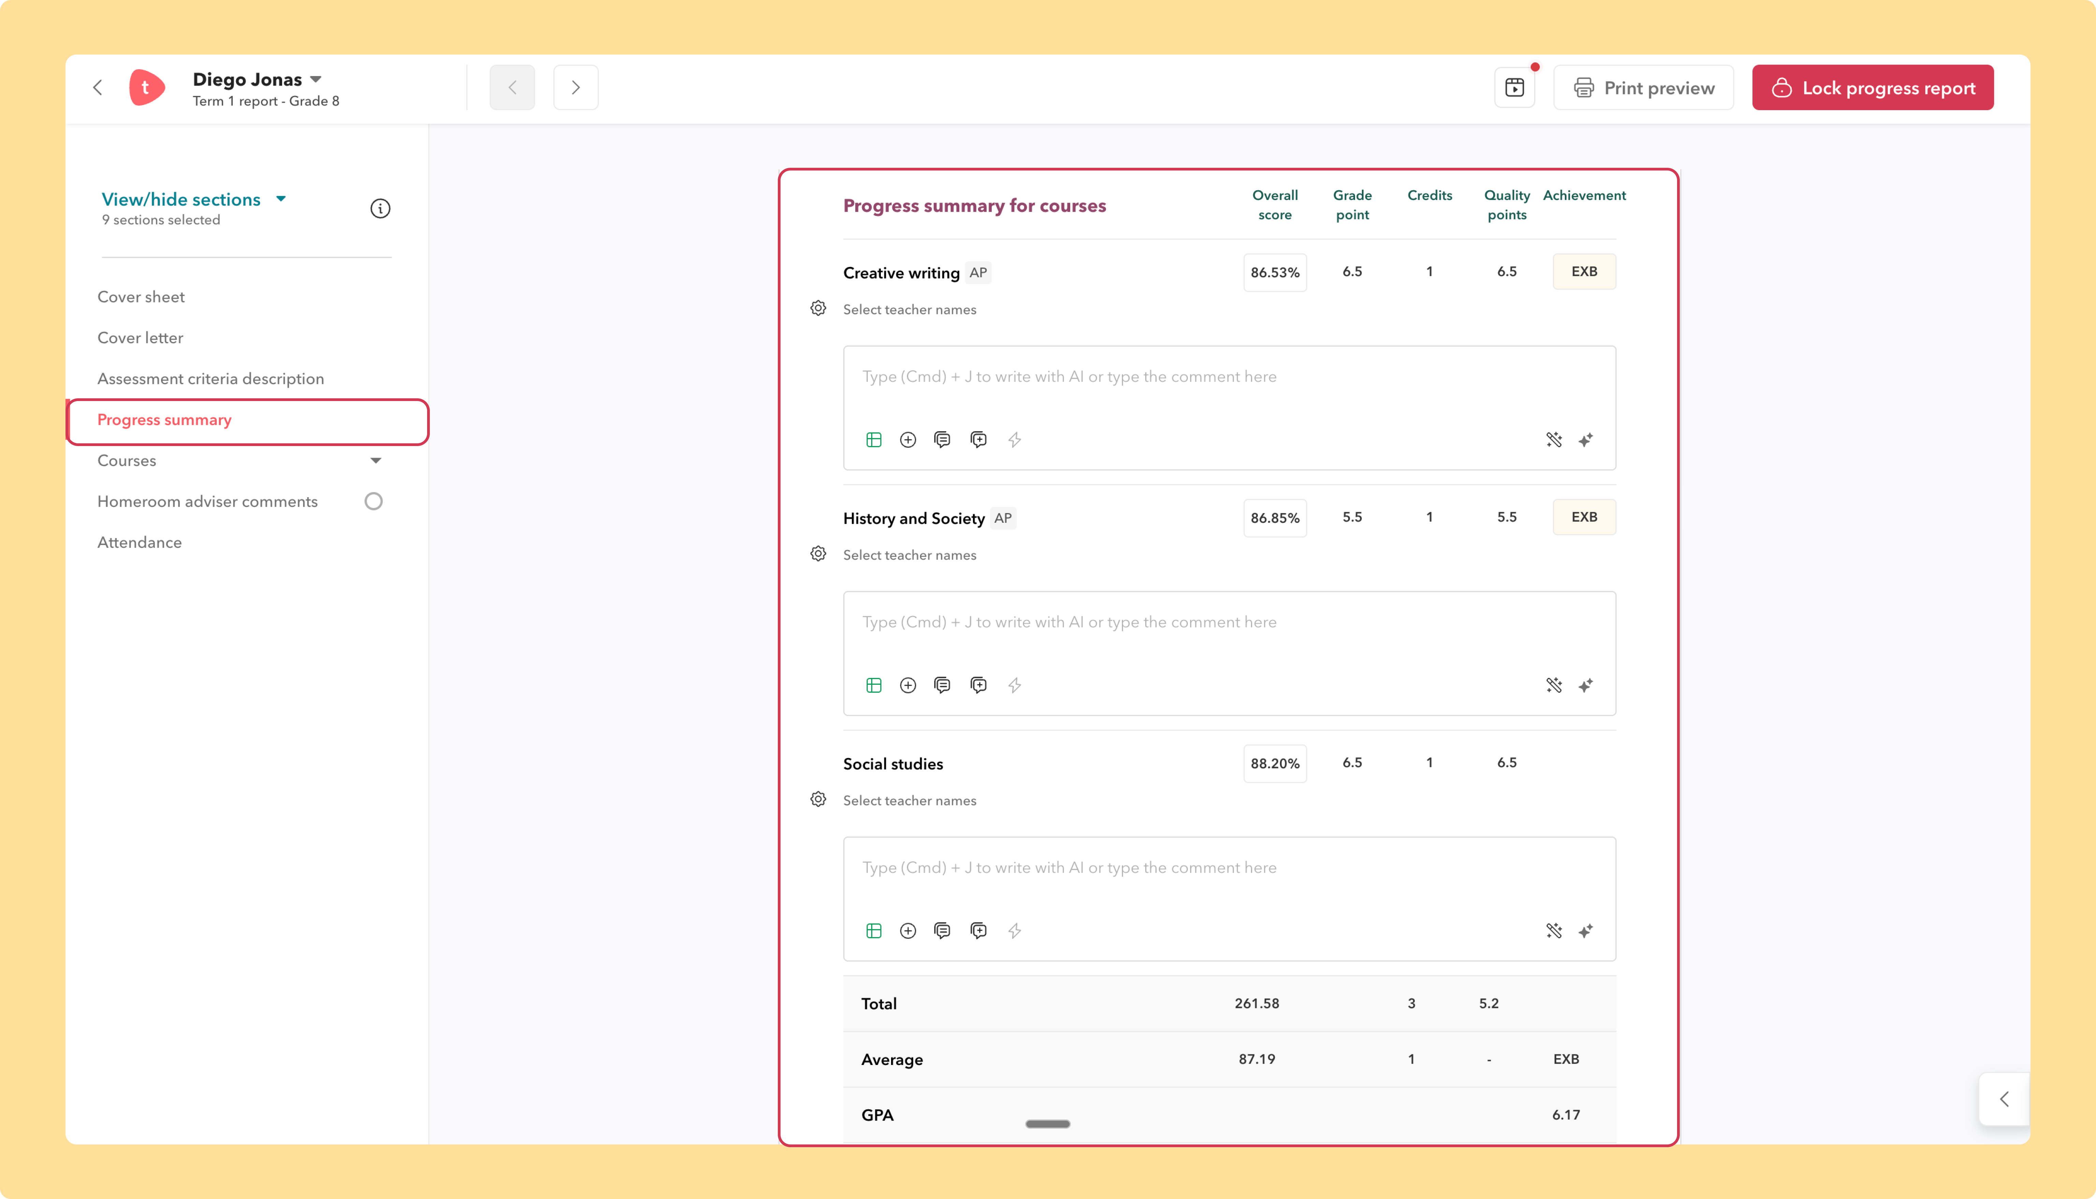Open the calendar icon with red notification dot
The image size is (2096, 1199).
click(1515, 87)
